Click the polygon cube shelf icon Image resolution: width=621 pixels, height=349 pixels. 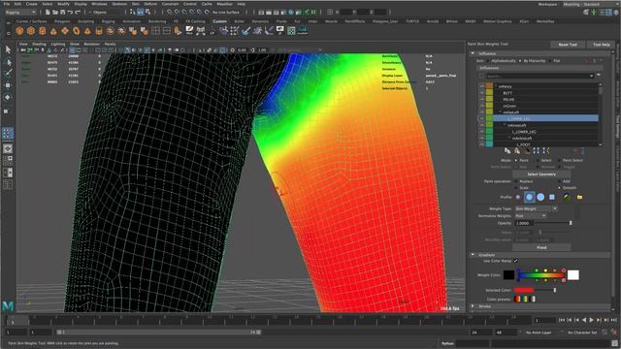[x=31, y=31]
